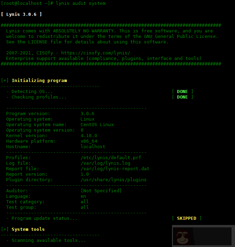Click the /var/log/lynis-report.dat path
The width and height of the screenshot is (235, 247).
point(115,169)
